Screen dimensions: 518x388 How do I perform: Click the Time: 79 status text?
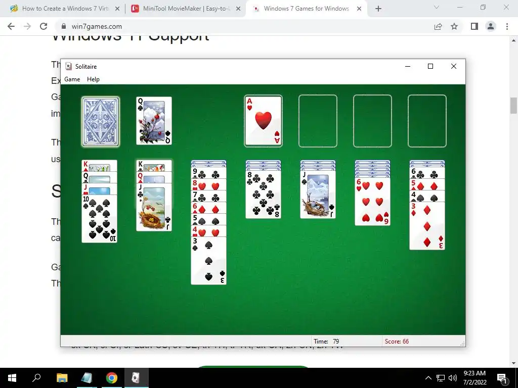(326, 342)
